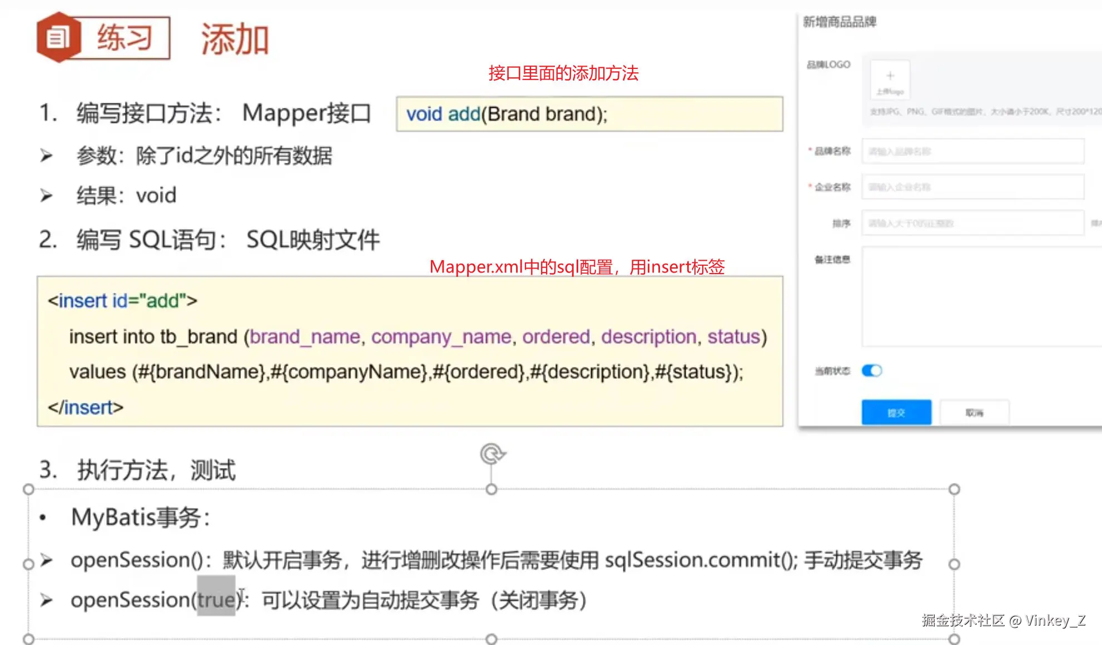Image resolution: width=1102 pixels, height=645 pixels.
Task: Click the right-middle resize handle of text box
Action: coord(954,564)
